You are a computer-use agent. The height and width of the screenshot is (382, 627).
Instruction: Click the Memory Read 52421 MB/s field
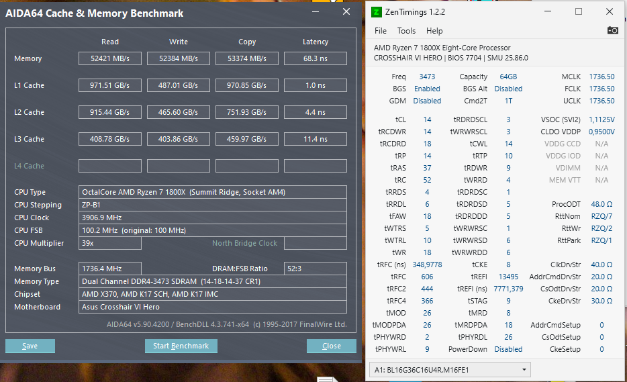[x=110, y=58]
